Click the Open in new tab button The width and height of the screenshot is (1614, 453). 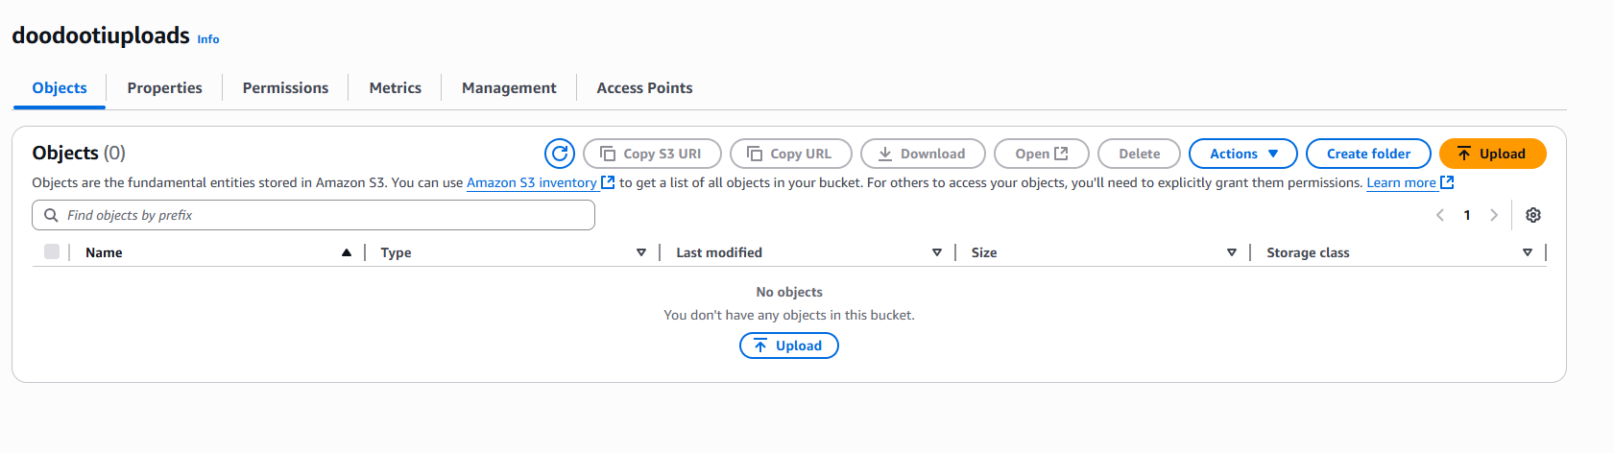(1041, 154)
